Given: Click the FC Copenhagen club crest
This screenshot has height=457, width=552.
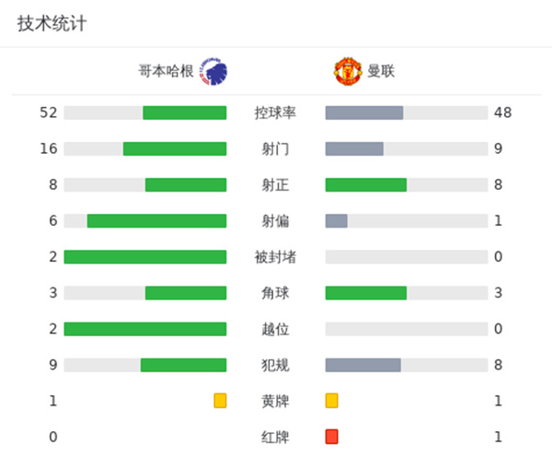Looking at the screenshot, I should point(213,70).
